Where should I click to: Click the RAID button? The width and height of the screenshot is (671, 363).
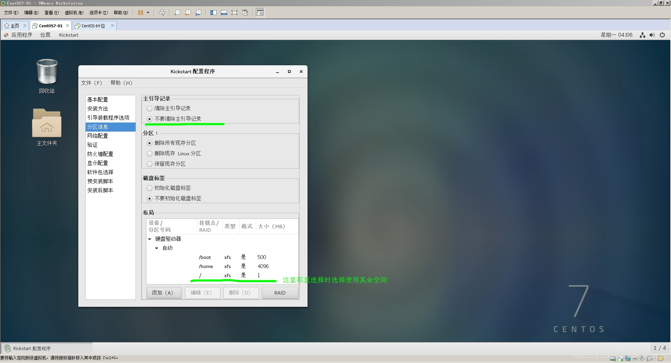pos(280,293)
